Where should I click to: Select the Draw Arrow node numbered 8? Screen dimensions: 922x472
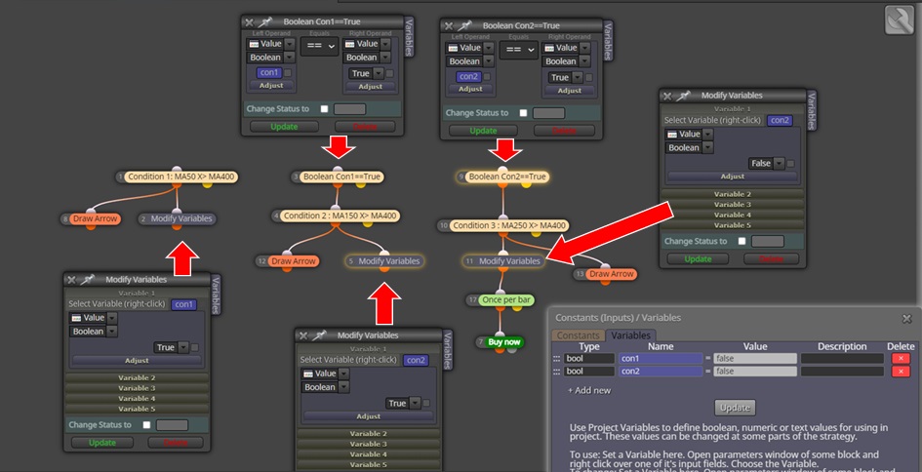point(94,218)
